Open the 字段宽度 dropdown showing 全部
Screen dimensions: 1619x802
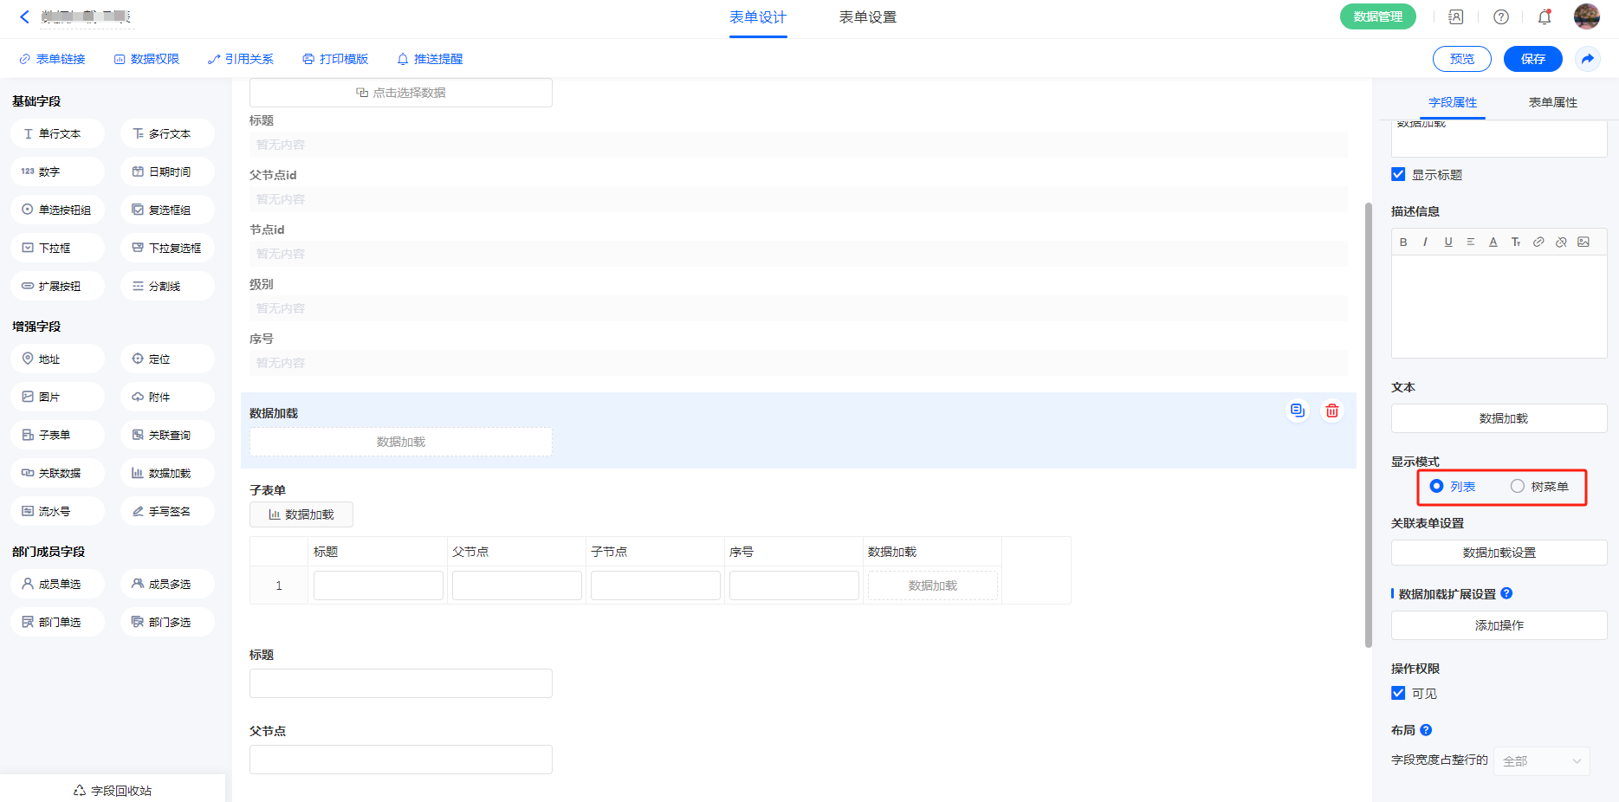[x=1541, y=760]
